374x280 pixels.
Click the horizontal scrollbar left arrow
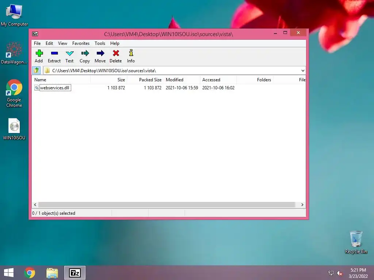coord(35,205)
